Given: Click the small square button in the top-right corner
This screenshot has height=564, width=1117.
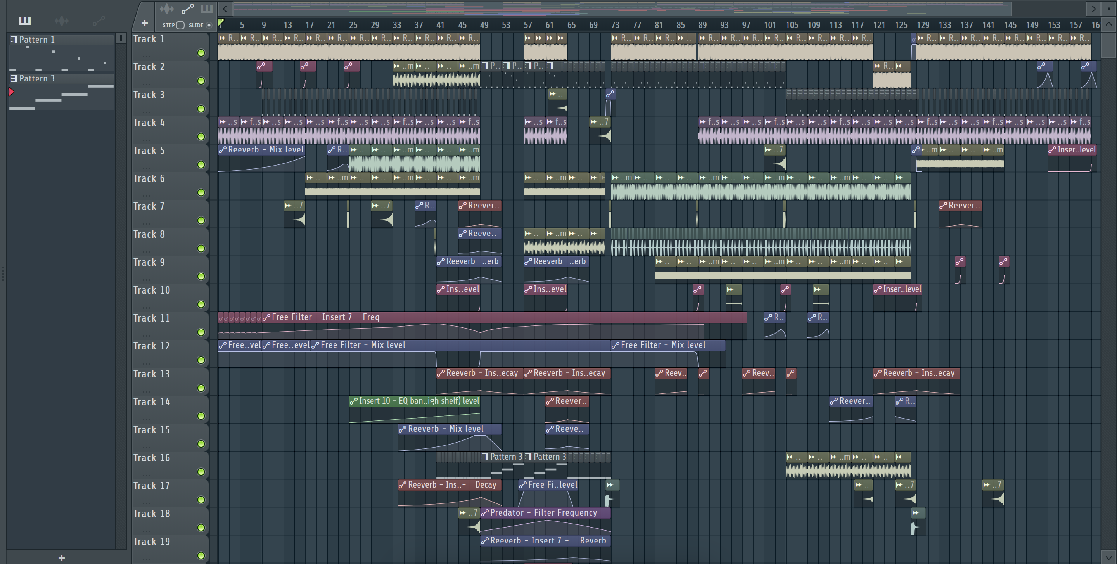Looking at the screenshot, I should (1109, 8).
